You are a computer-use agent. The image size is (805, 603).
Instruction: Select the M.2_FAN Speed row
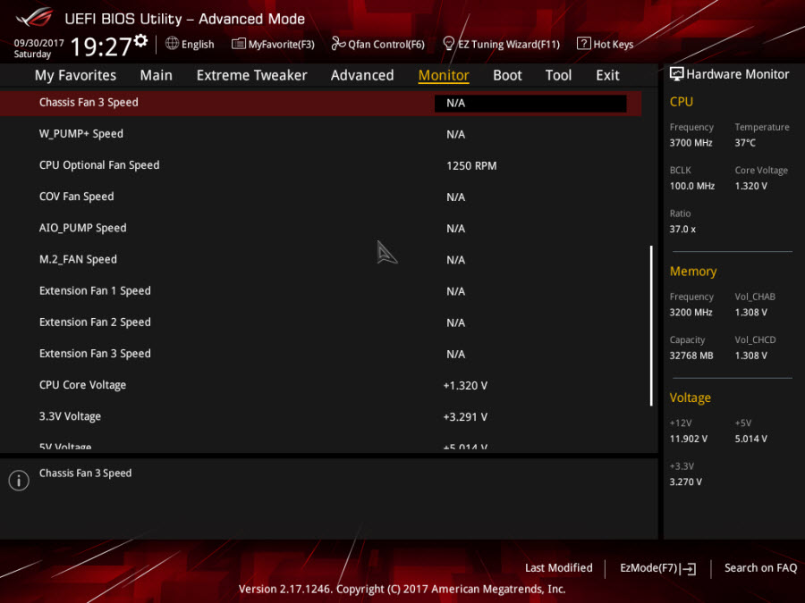click(320, 260)
